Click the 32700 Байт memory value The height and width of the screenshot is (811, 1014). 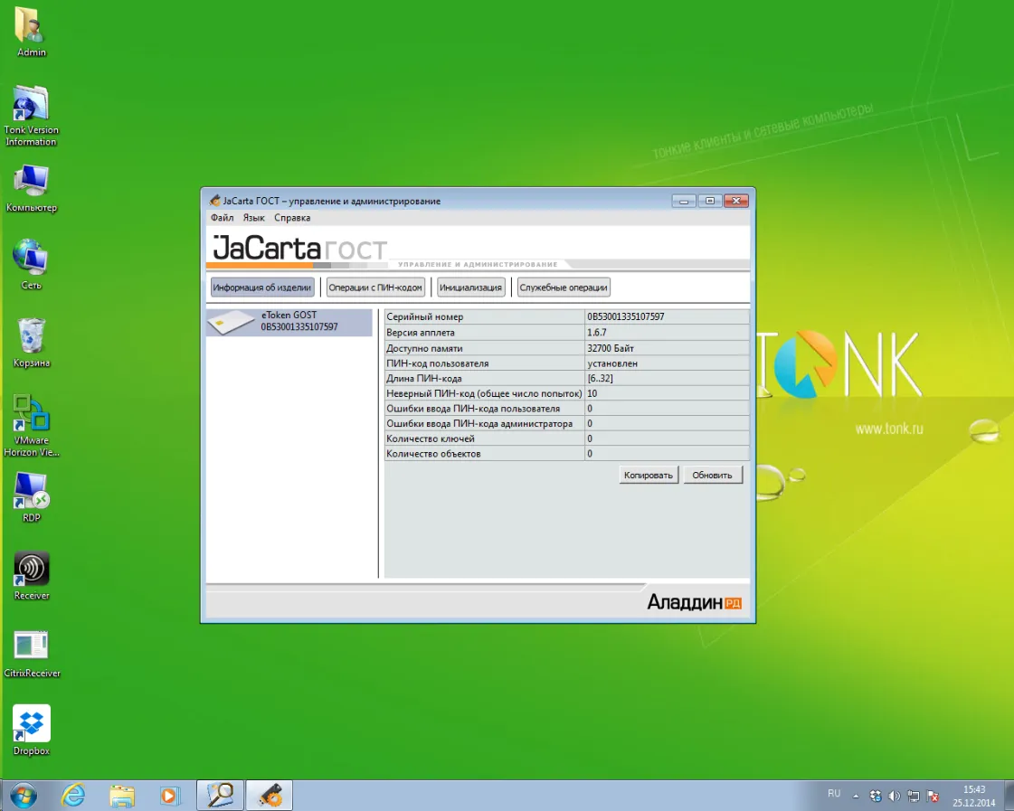click(x=611, y=348)
